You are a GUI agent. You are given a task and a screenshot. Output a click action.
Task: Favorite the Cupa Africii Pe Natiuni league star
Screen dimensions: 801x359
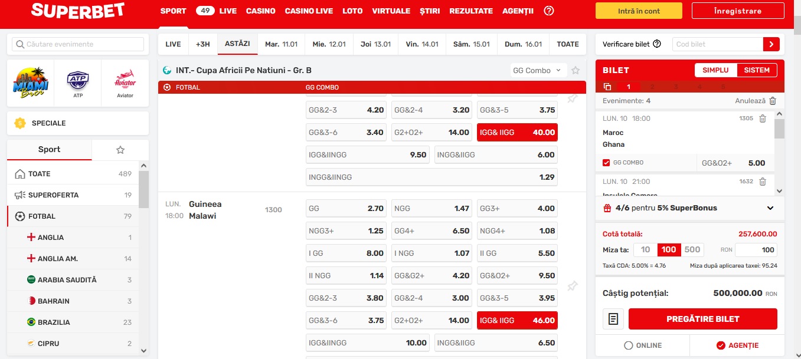(576, 71)
